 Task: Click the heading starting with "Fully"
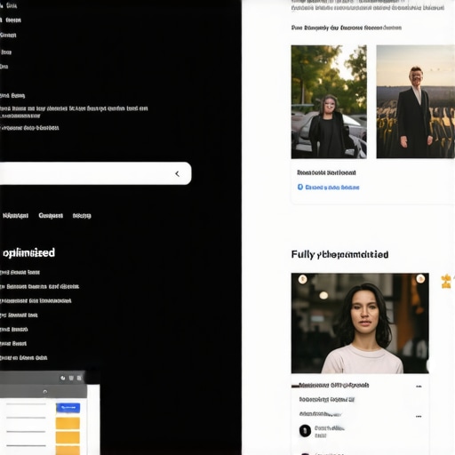click(339, 254)
